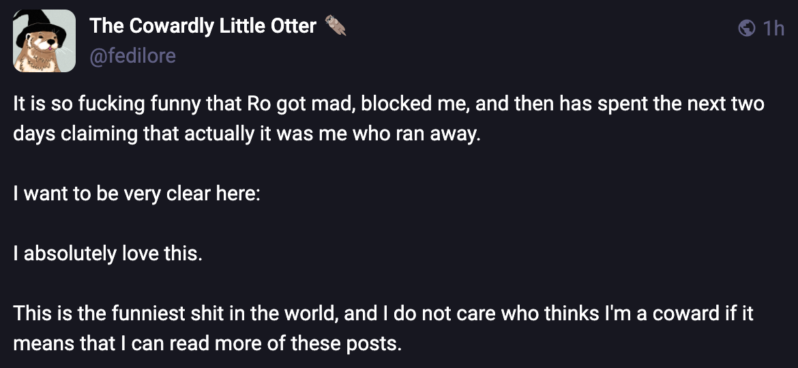Open the "1h" post timestamp
This screenshot has width=798, height=368.
coord(773,28)
